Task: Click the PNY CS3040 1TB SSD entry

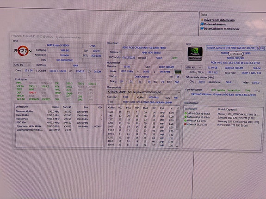Action: click(x=232, y=126)
